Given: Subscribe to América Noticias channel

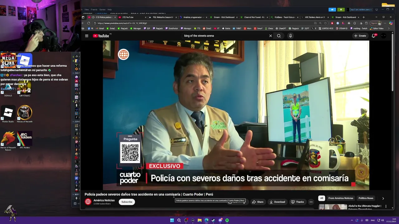Looking at the screenshot, I should click(x=127, y=202).
